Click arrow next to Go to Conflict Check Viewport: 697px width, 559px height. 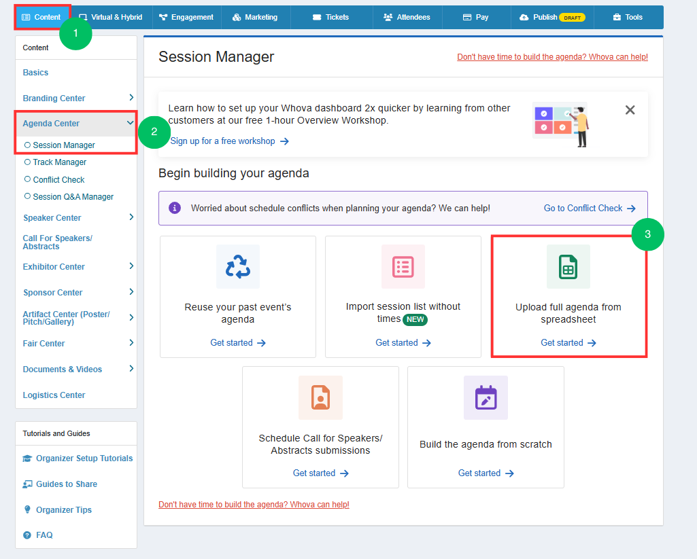pos(631,209)
